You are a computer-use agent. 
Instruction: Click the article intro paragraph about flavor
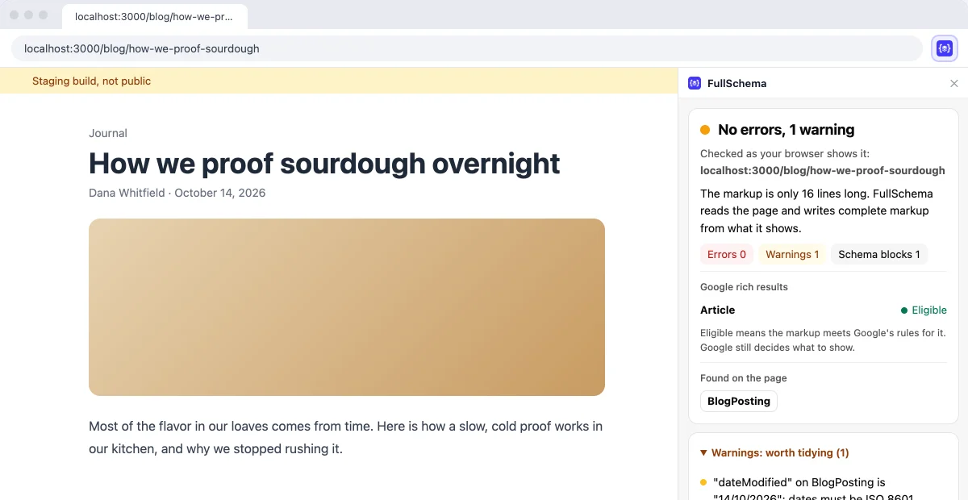coord(346,437)
